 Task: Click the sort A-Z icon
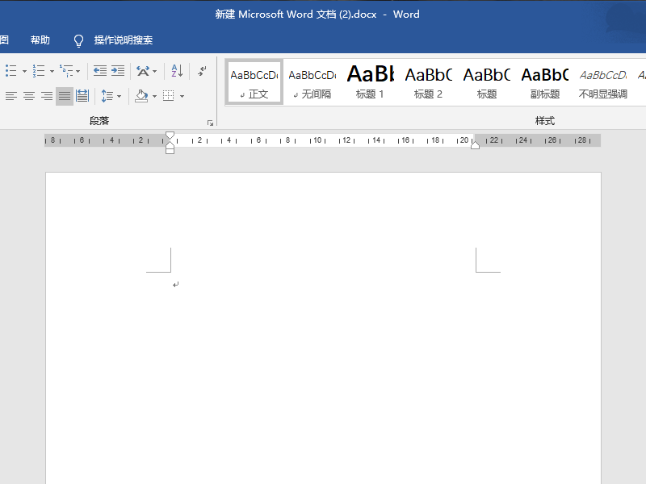point(177,71)
